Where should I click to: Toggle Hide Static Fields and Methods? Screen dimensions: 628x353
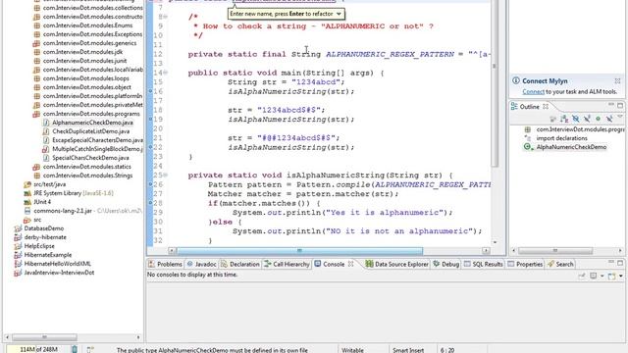587,119
